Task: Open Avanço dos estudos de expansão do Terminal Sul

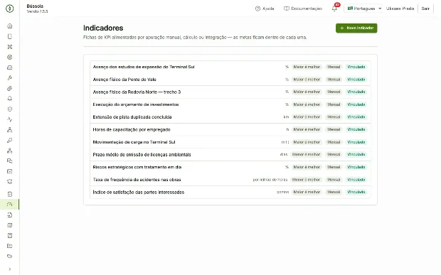Action: [x=230, y=67]
